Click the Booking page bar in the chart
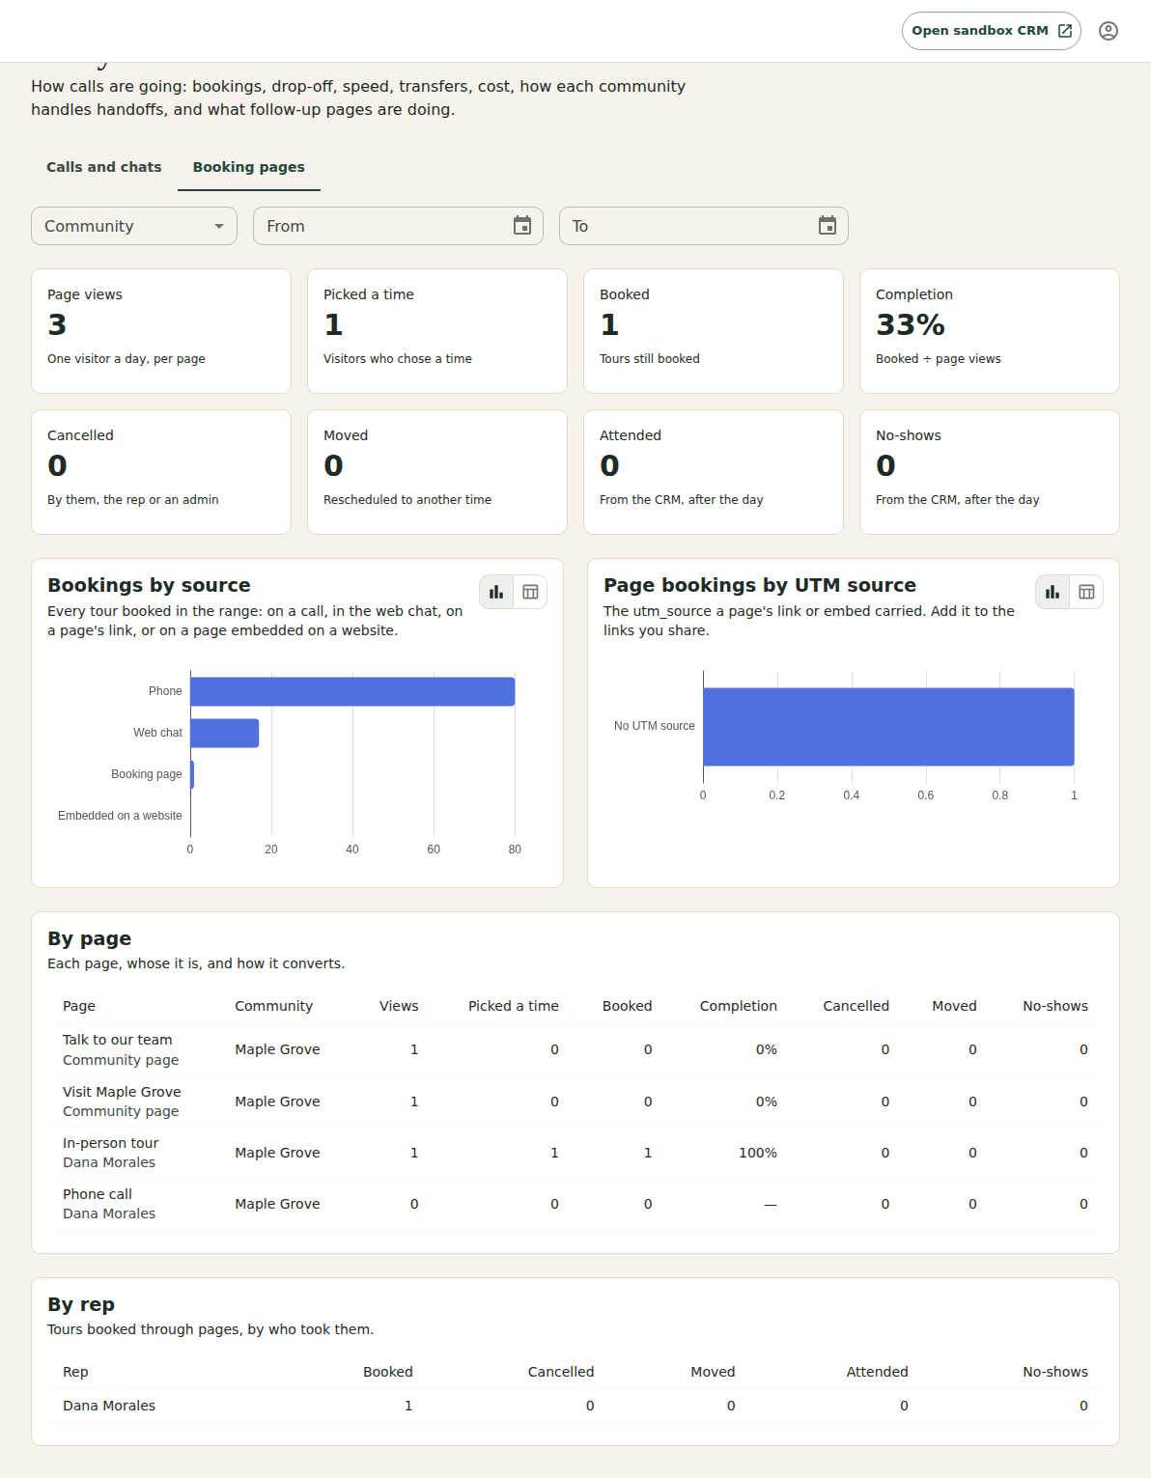Image resolution: width=1151 pixels, height=1478 pixels. tap(192, 774)
